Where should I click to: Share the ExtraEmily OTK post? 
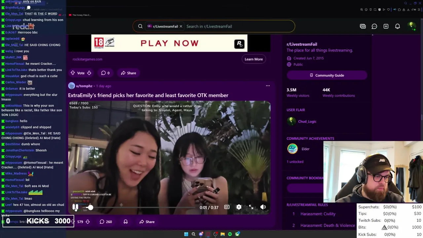click(x=147, y=222)
